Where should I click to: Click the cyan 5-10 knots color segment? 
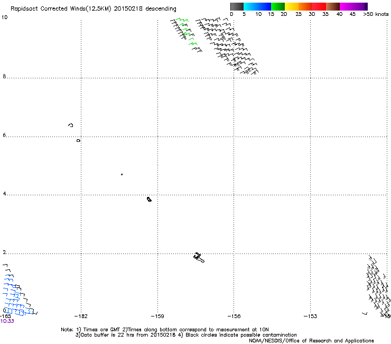[250, 6]
